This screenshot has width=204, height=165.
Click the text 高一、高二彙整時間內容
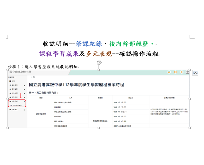[x=44, y=92]
